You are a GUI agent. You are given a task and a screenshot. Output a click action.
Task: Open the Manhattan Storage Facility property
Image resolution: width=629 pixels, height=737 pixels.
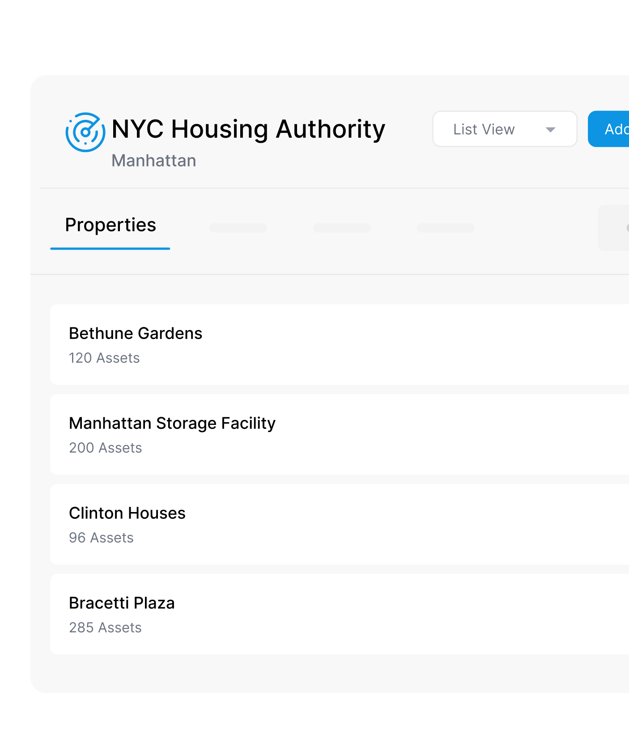[340, 434]
